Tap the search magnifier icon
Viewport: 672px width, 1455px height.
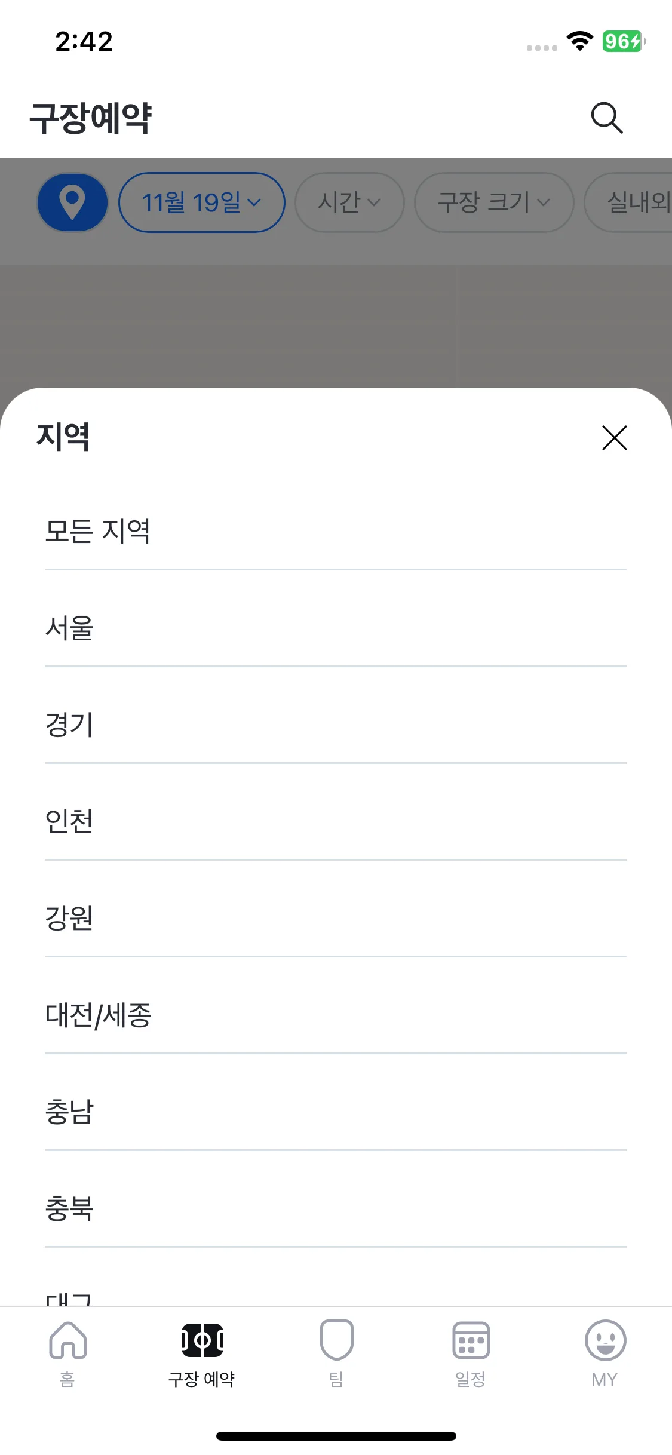click(x=607, y=118)
